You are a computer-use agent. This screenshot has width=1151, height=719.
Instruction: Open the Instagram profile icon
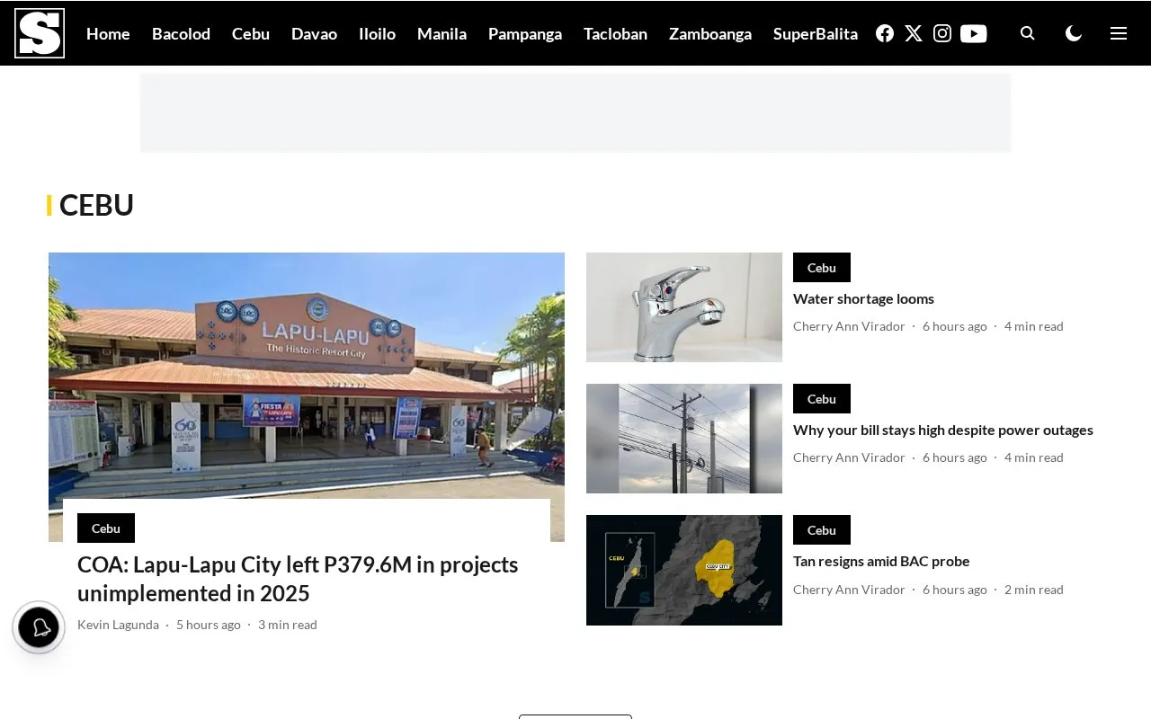click(942, 33)
